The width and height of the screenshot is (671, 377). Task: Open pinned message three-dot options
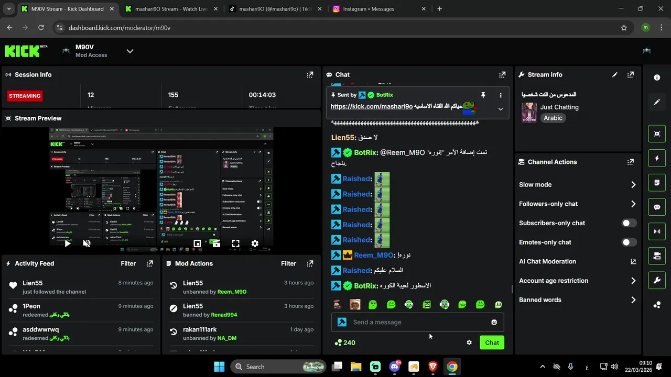501,95
